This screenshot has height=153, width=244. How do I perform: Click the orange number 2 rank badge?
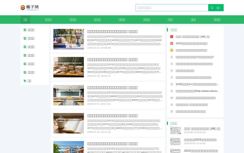[171, 44]
